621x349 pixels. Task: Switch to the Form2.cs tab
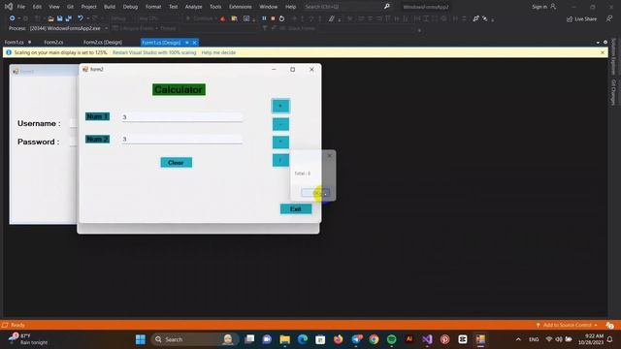(x=53, y=43)
